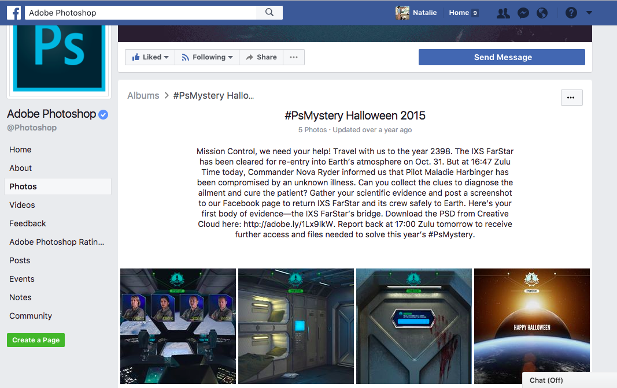Click the Home notification count badge 9
The height and width of the screenshot is (388, 617).
coord(475,13)
